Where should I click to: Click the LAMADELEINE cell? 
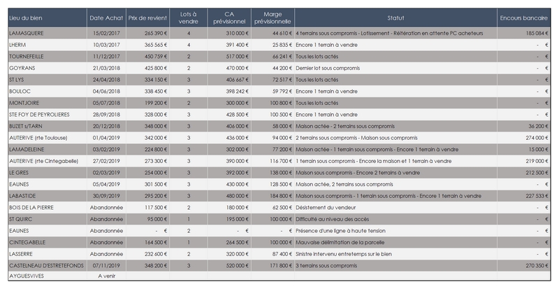tap(48, 149)
